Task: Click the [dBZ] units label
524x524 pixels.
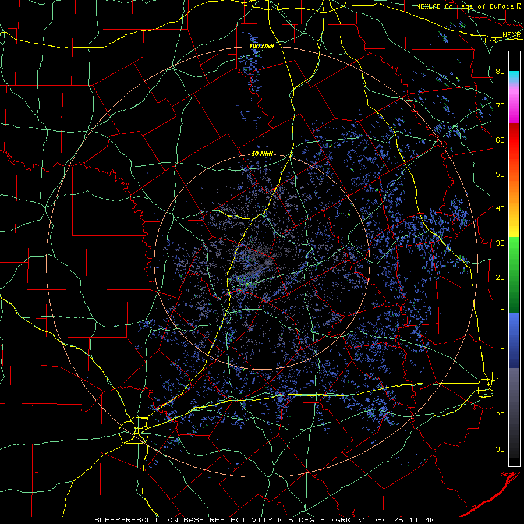Action: pyautogui.click(x=494, y=40)
